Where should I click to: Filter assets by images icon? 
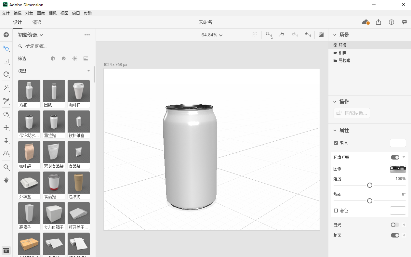coord(86,58)
